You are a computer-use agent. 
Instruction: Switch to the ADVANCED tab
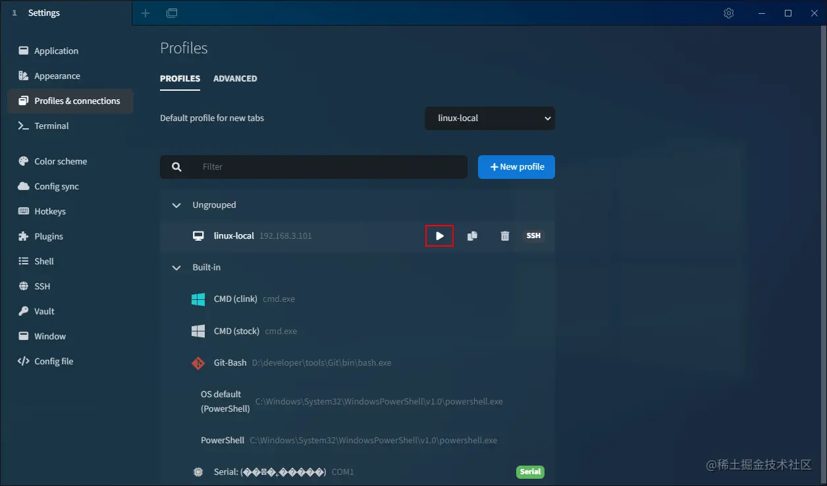pyautogui.click(x=235, y=78)
